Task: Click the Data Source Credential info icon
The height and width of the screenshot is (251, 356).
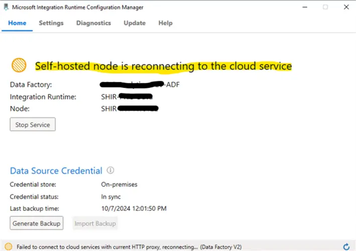Action: pyautogui.click(x=110, y=170)
